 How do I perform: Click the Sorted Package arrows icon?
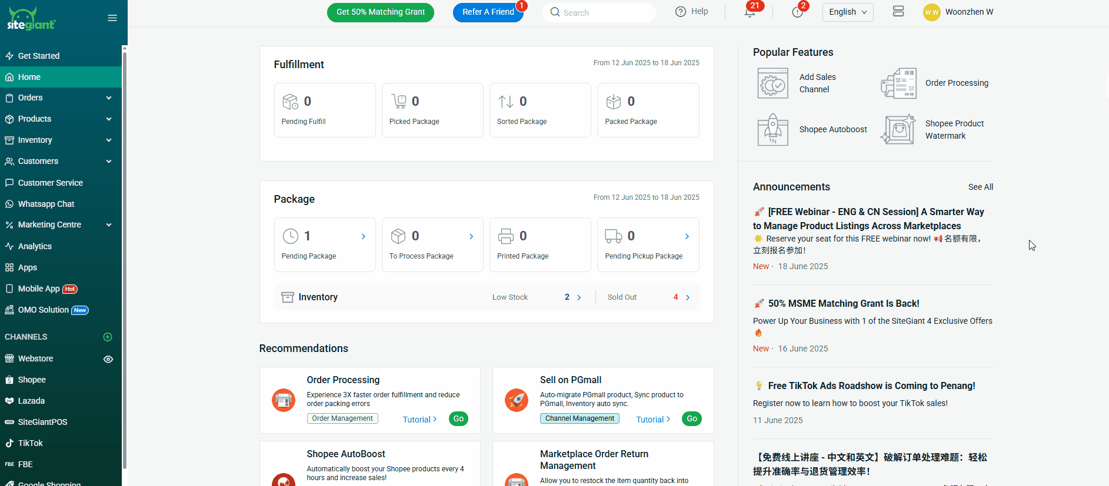pos(506,102)
